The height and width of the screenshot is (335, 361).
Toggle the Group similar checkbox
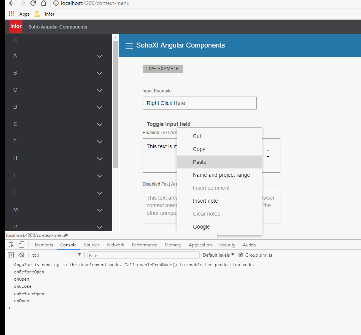(240, 255)
